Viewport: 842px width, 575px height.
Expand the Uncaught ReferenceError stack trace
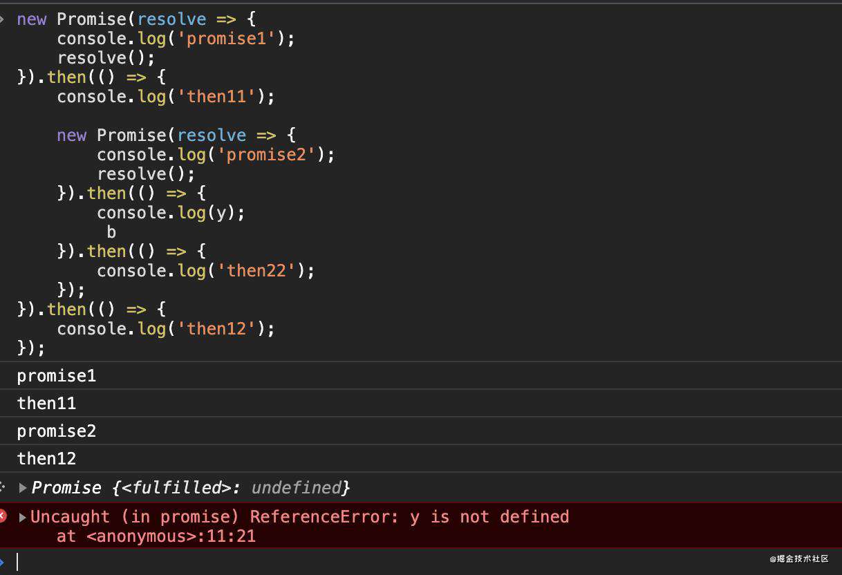[x=23, y=517]
